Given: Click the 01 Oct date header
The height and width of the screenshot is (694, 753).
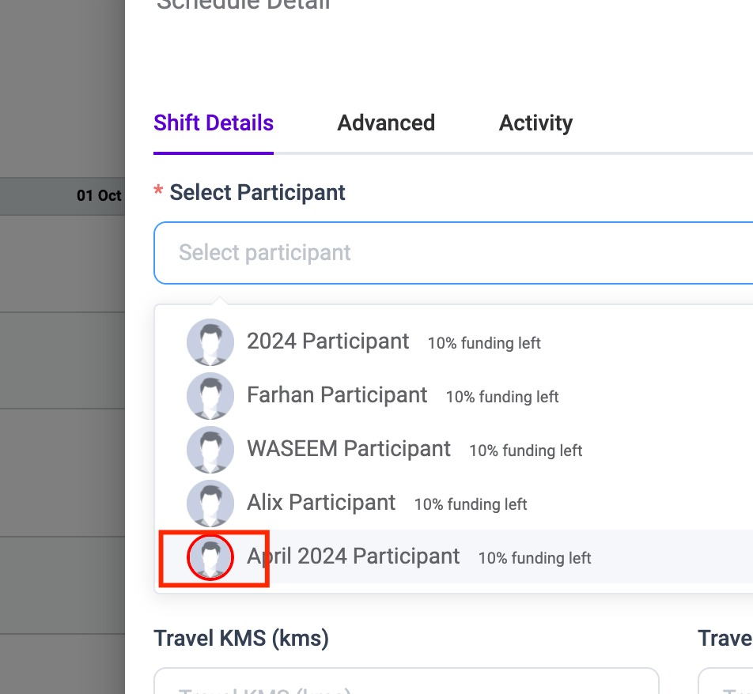Looking at the screenshot, I should (98, 196).
